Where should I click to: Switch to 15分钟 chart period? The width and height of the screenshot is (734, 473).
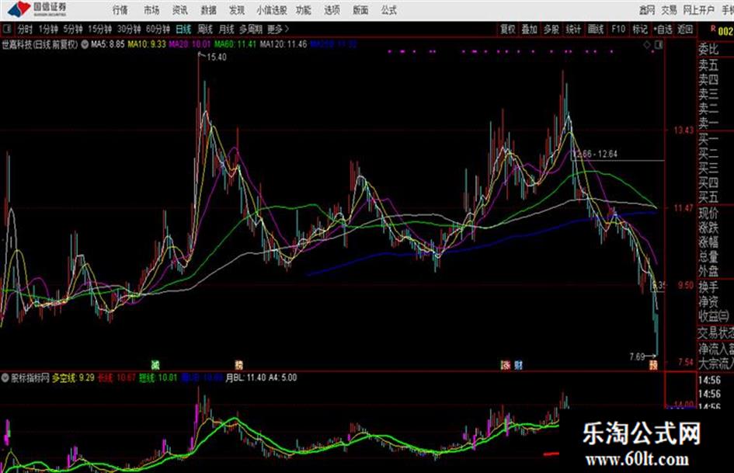(x=99, y=29)
